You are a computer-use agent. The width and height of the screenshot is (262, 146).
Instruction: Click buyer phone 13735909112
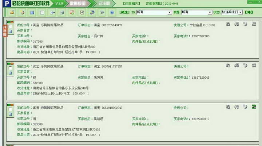[201, 119]
